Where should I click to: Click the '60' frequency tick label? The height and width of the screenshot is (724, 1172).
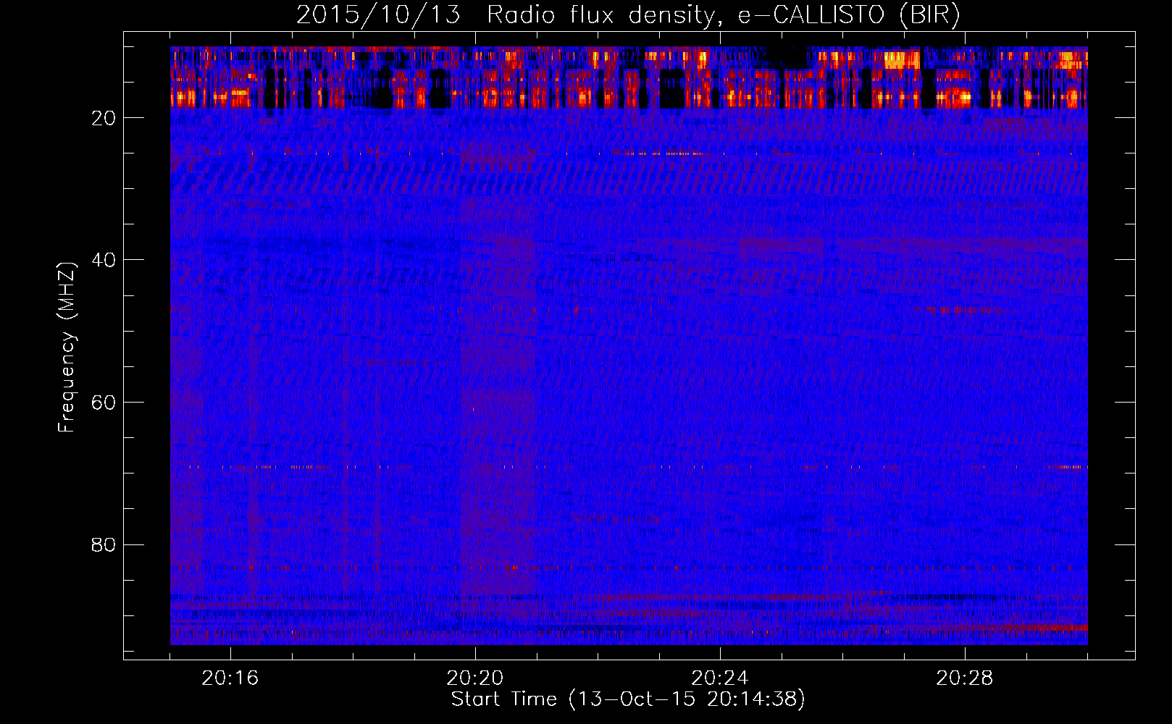(104, 403)
